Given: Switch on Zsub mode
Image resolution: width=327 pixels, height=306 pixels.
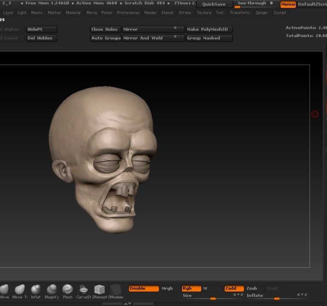Looking at the screenshot, I should [x=255, y=289].
